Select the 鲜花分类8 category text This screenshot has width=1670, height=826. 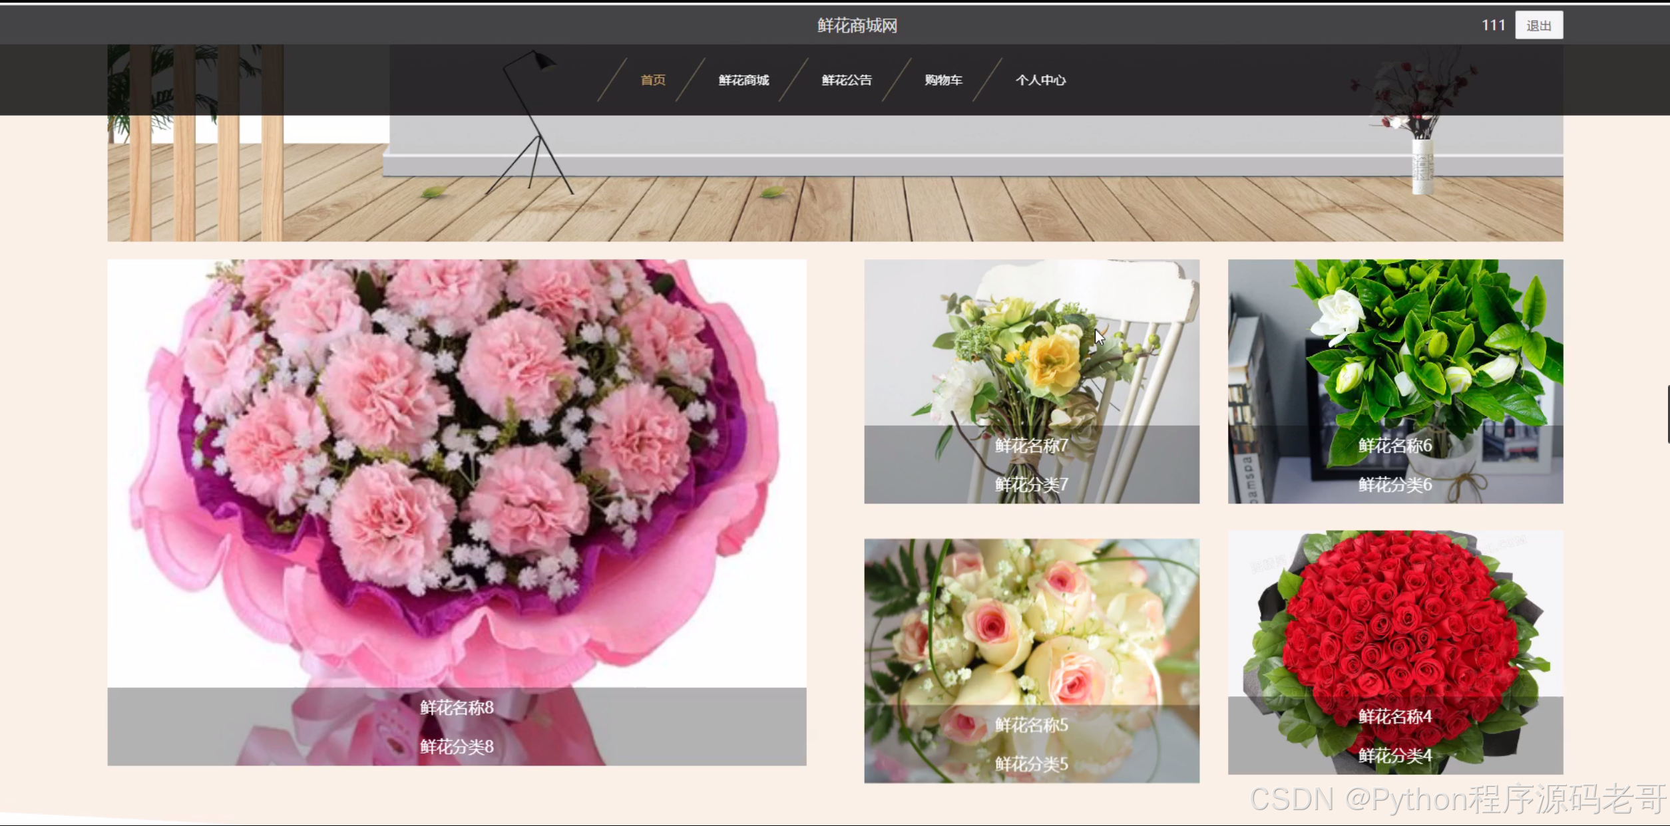(457, 747)
